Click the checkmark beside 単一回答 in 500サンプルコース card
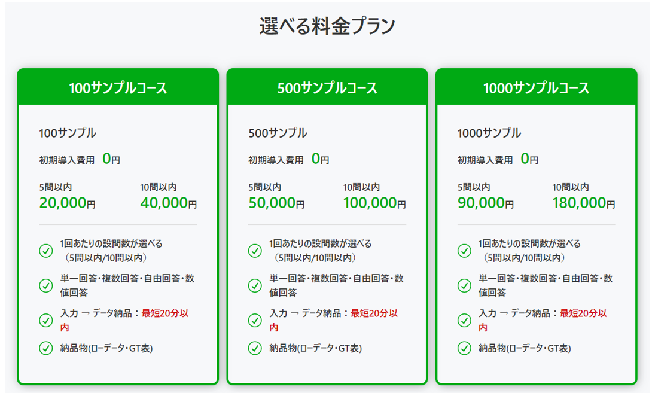The width and height of the screenshot is (652, 393). point(255,285)
